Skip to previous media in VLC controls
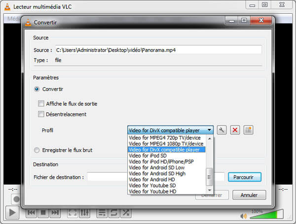This screenshot has width=296, height=224. tap(31, 213)
